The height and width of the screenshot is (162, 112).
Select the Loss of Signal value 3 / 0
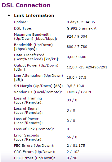tap(71, 110)
